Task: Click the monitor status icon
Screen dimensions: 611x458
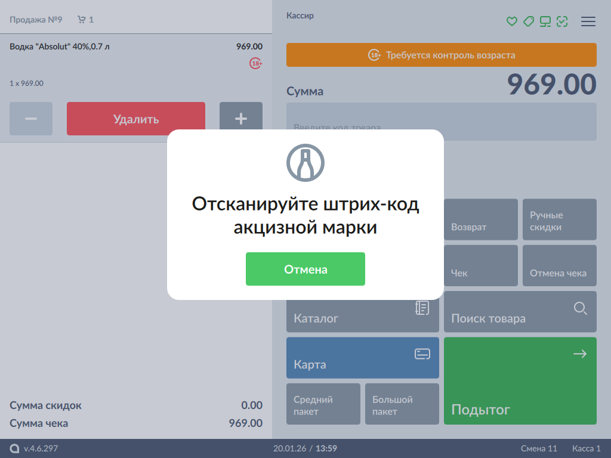Action: point(545,21)
